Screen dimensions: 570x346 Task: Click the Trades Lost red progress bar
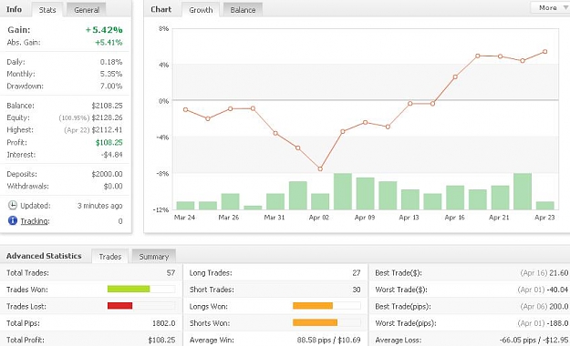120,306
